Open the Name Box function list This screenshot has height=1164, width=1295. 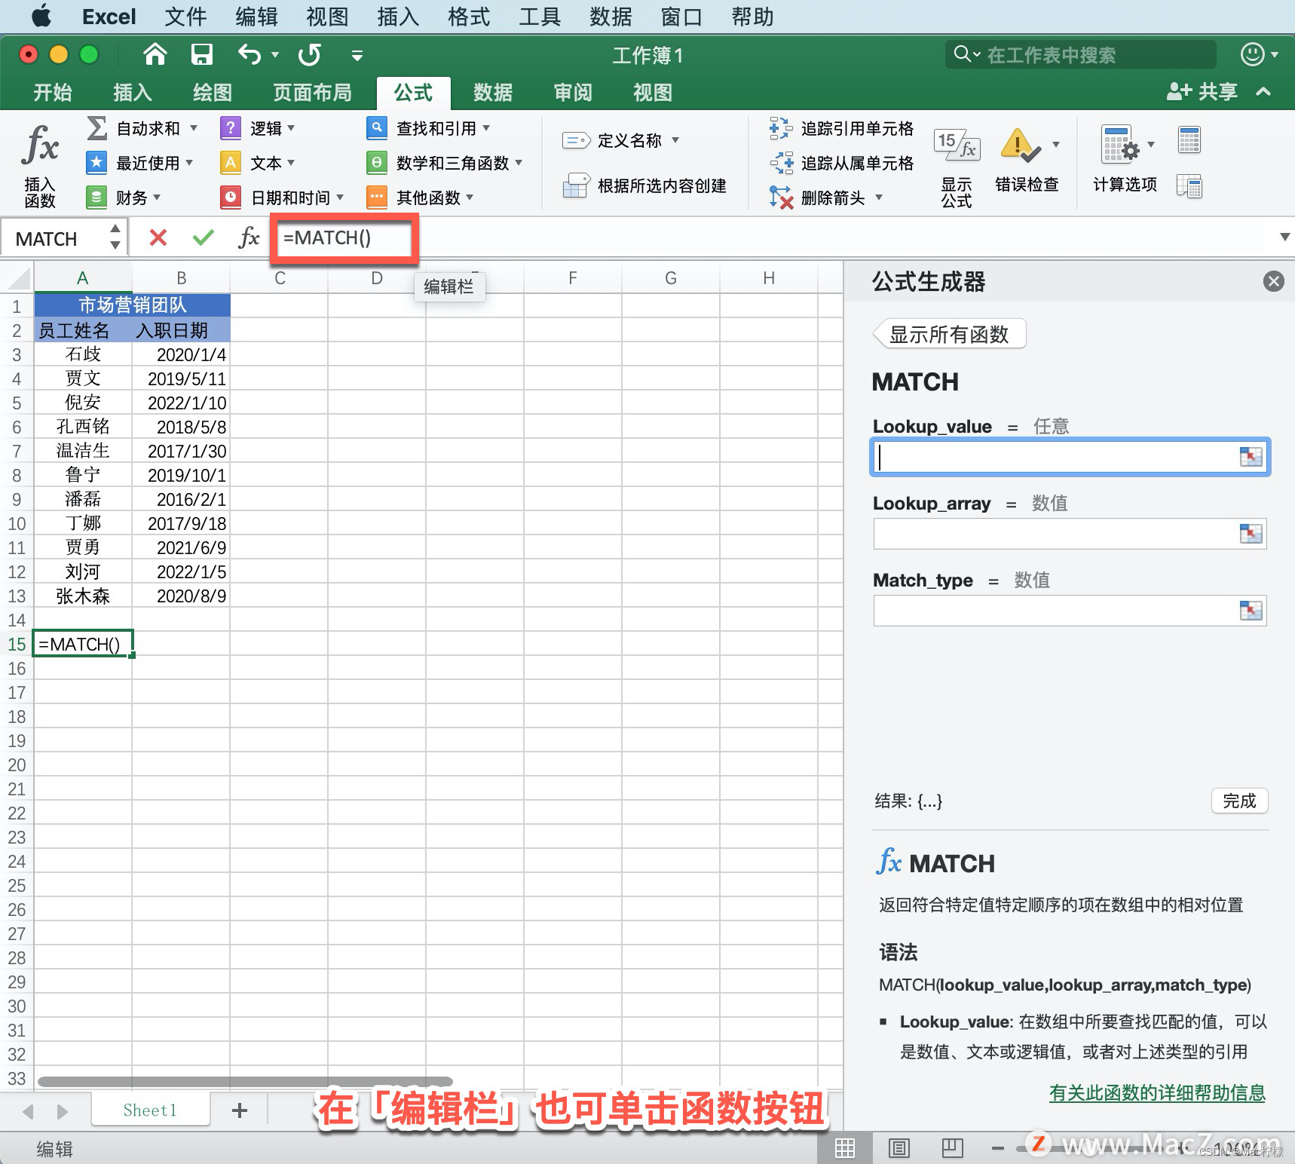pos(115,237)
